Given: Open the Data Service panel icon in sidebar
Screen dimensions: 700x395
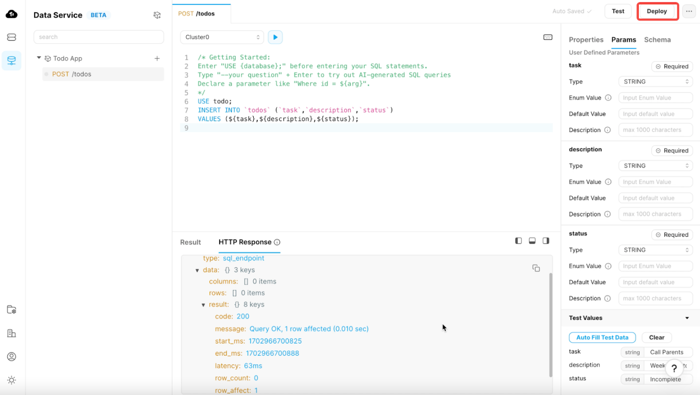Looking at the screenshot, I should [x=11, y=60].
